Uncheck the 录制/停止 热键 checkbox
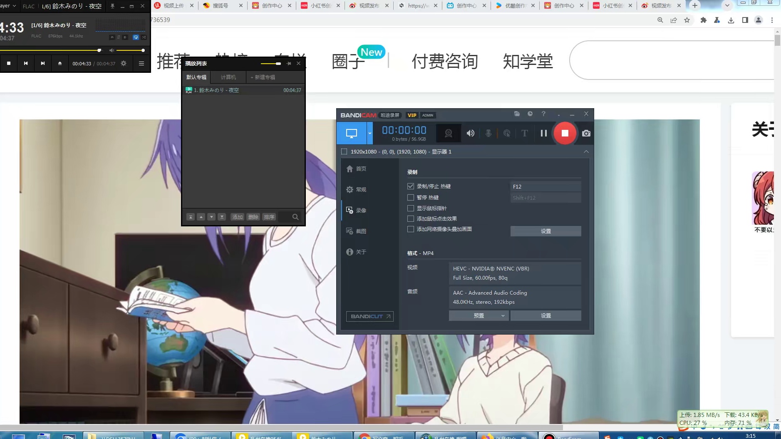 click(410, 186)
